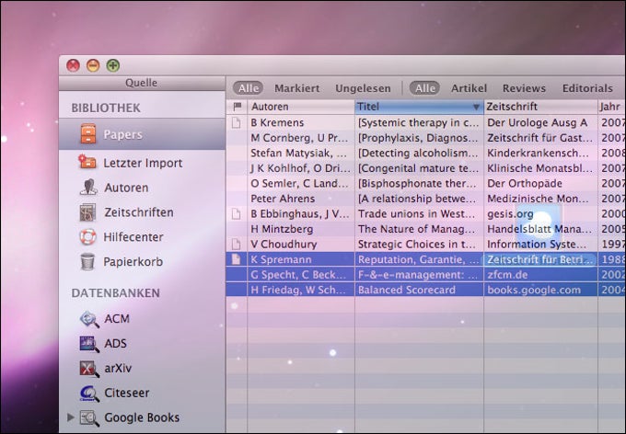Filter by Artikel type
The height and width of the screenshot is (434, 626).
[x=469, y=88]
